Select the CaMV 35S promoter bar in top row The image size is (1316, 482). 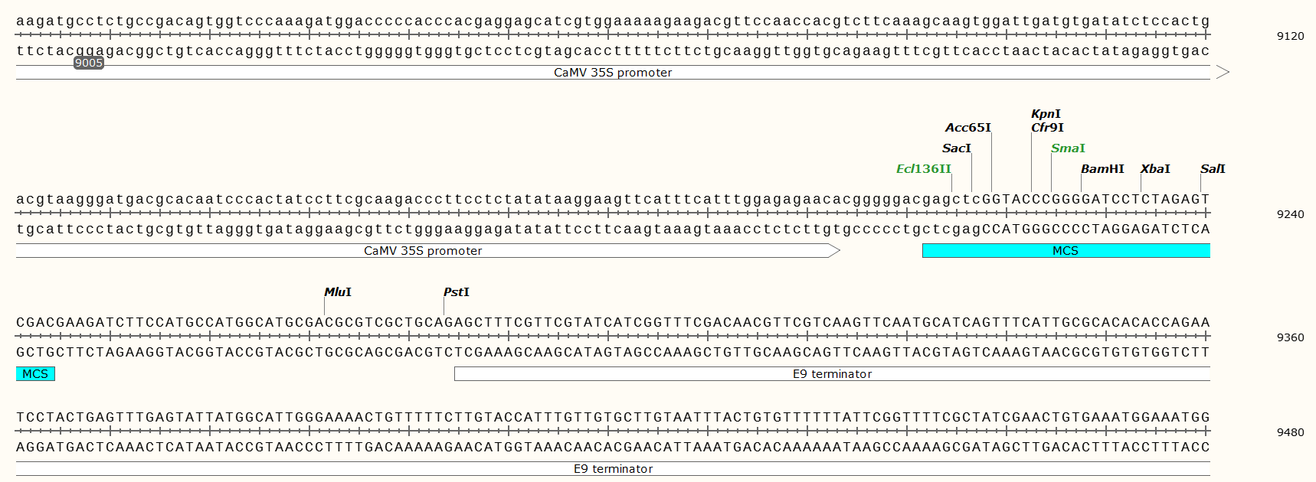click(x=613, y=73)
